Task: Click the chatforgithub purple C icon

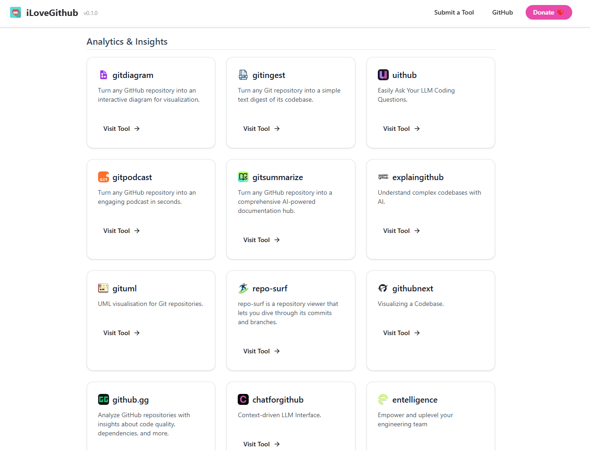Action: click(243, 399)
